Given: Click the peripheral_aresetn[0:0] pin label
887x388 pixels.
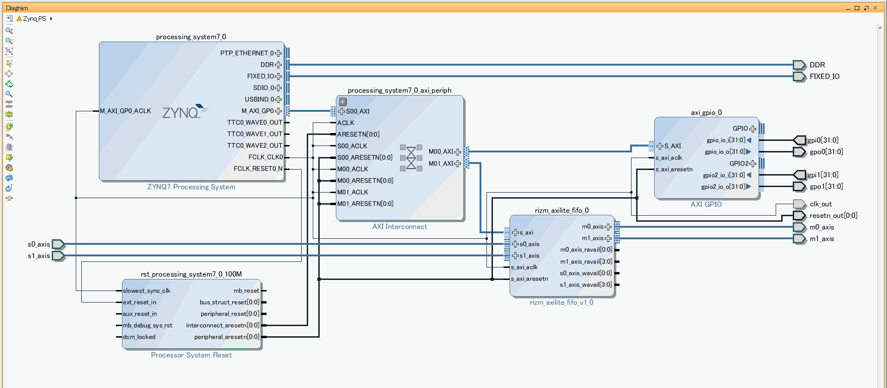Looking at the screenshot, I should tap(226, 337).
